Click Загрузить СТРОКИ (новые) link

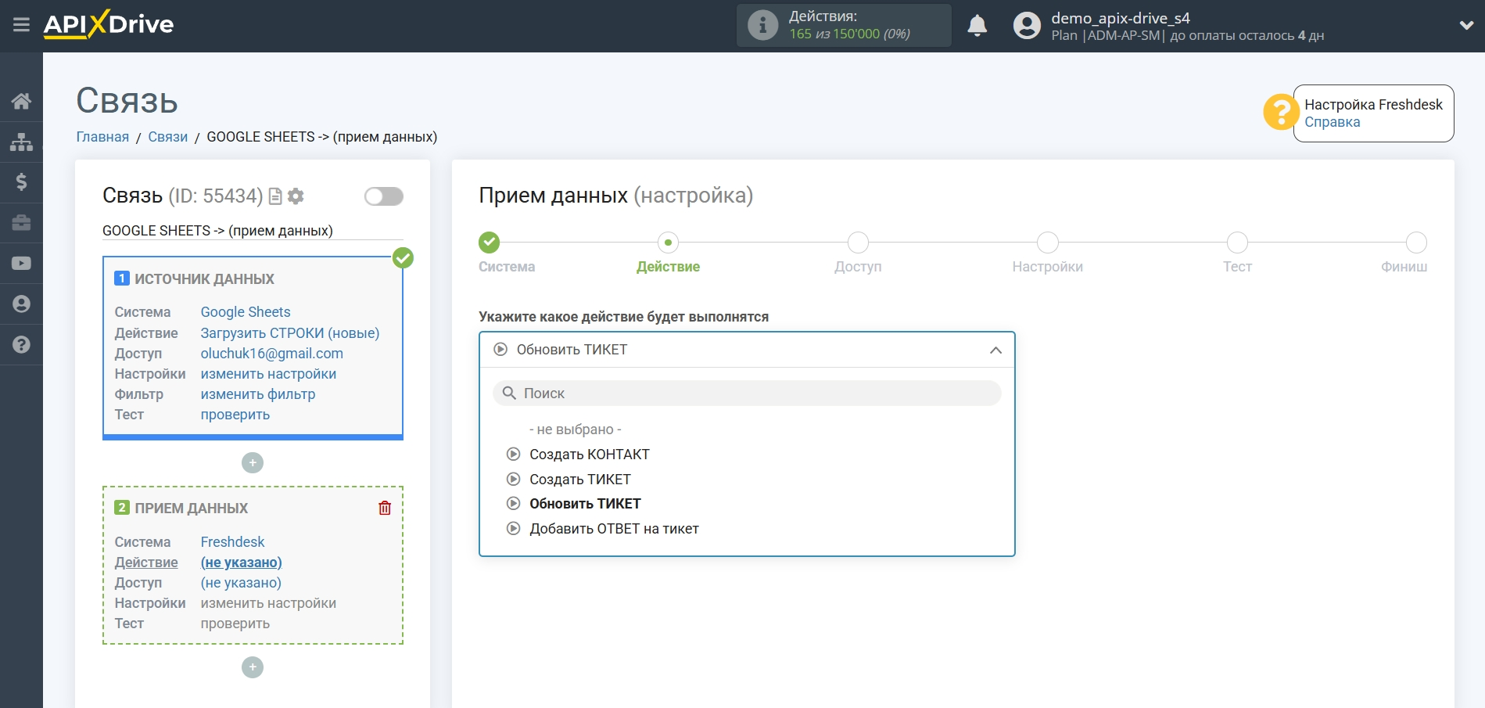coord(290,333)
